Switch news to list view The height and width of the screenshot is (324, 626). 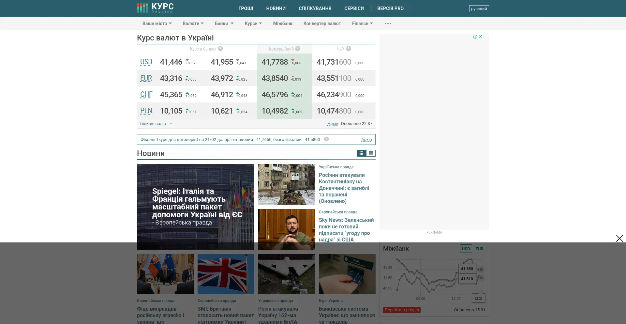pyautogui.click(x=371, y=153)
